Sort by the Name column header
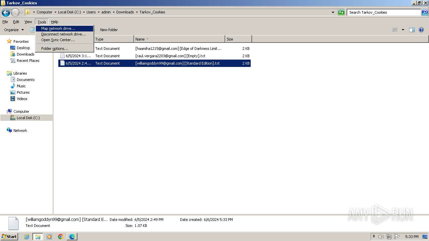 point(179,39)
